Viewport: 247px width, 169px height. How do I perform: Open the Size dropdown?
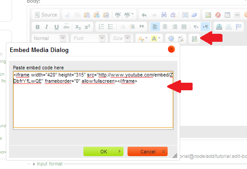[121, 38]
